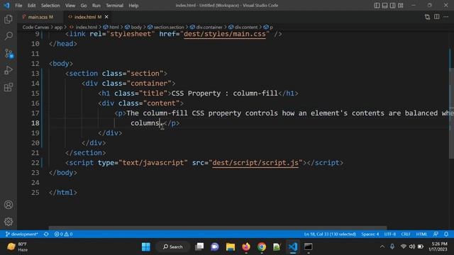The height and width of the screenshot is (255, 454).
Task: Click feedback icon in status bar
Action: (x=436, y=234)
